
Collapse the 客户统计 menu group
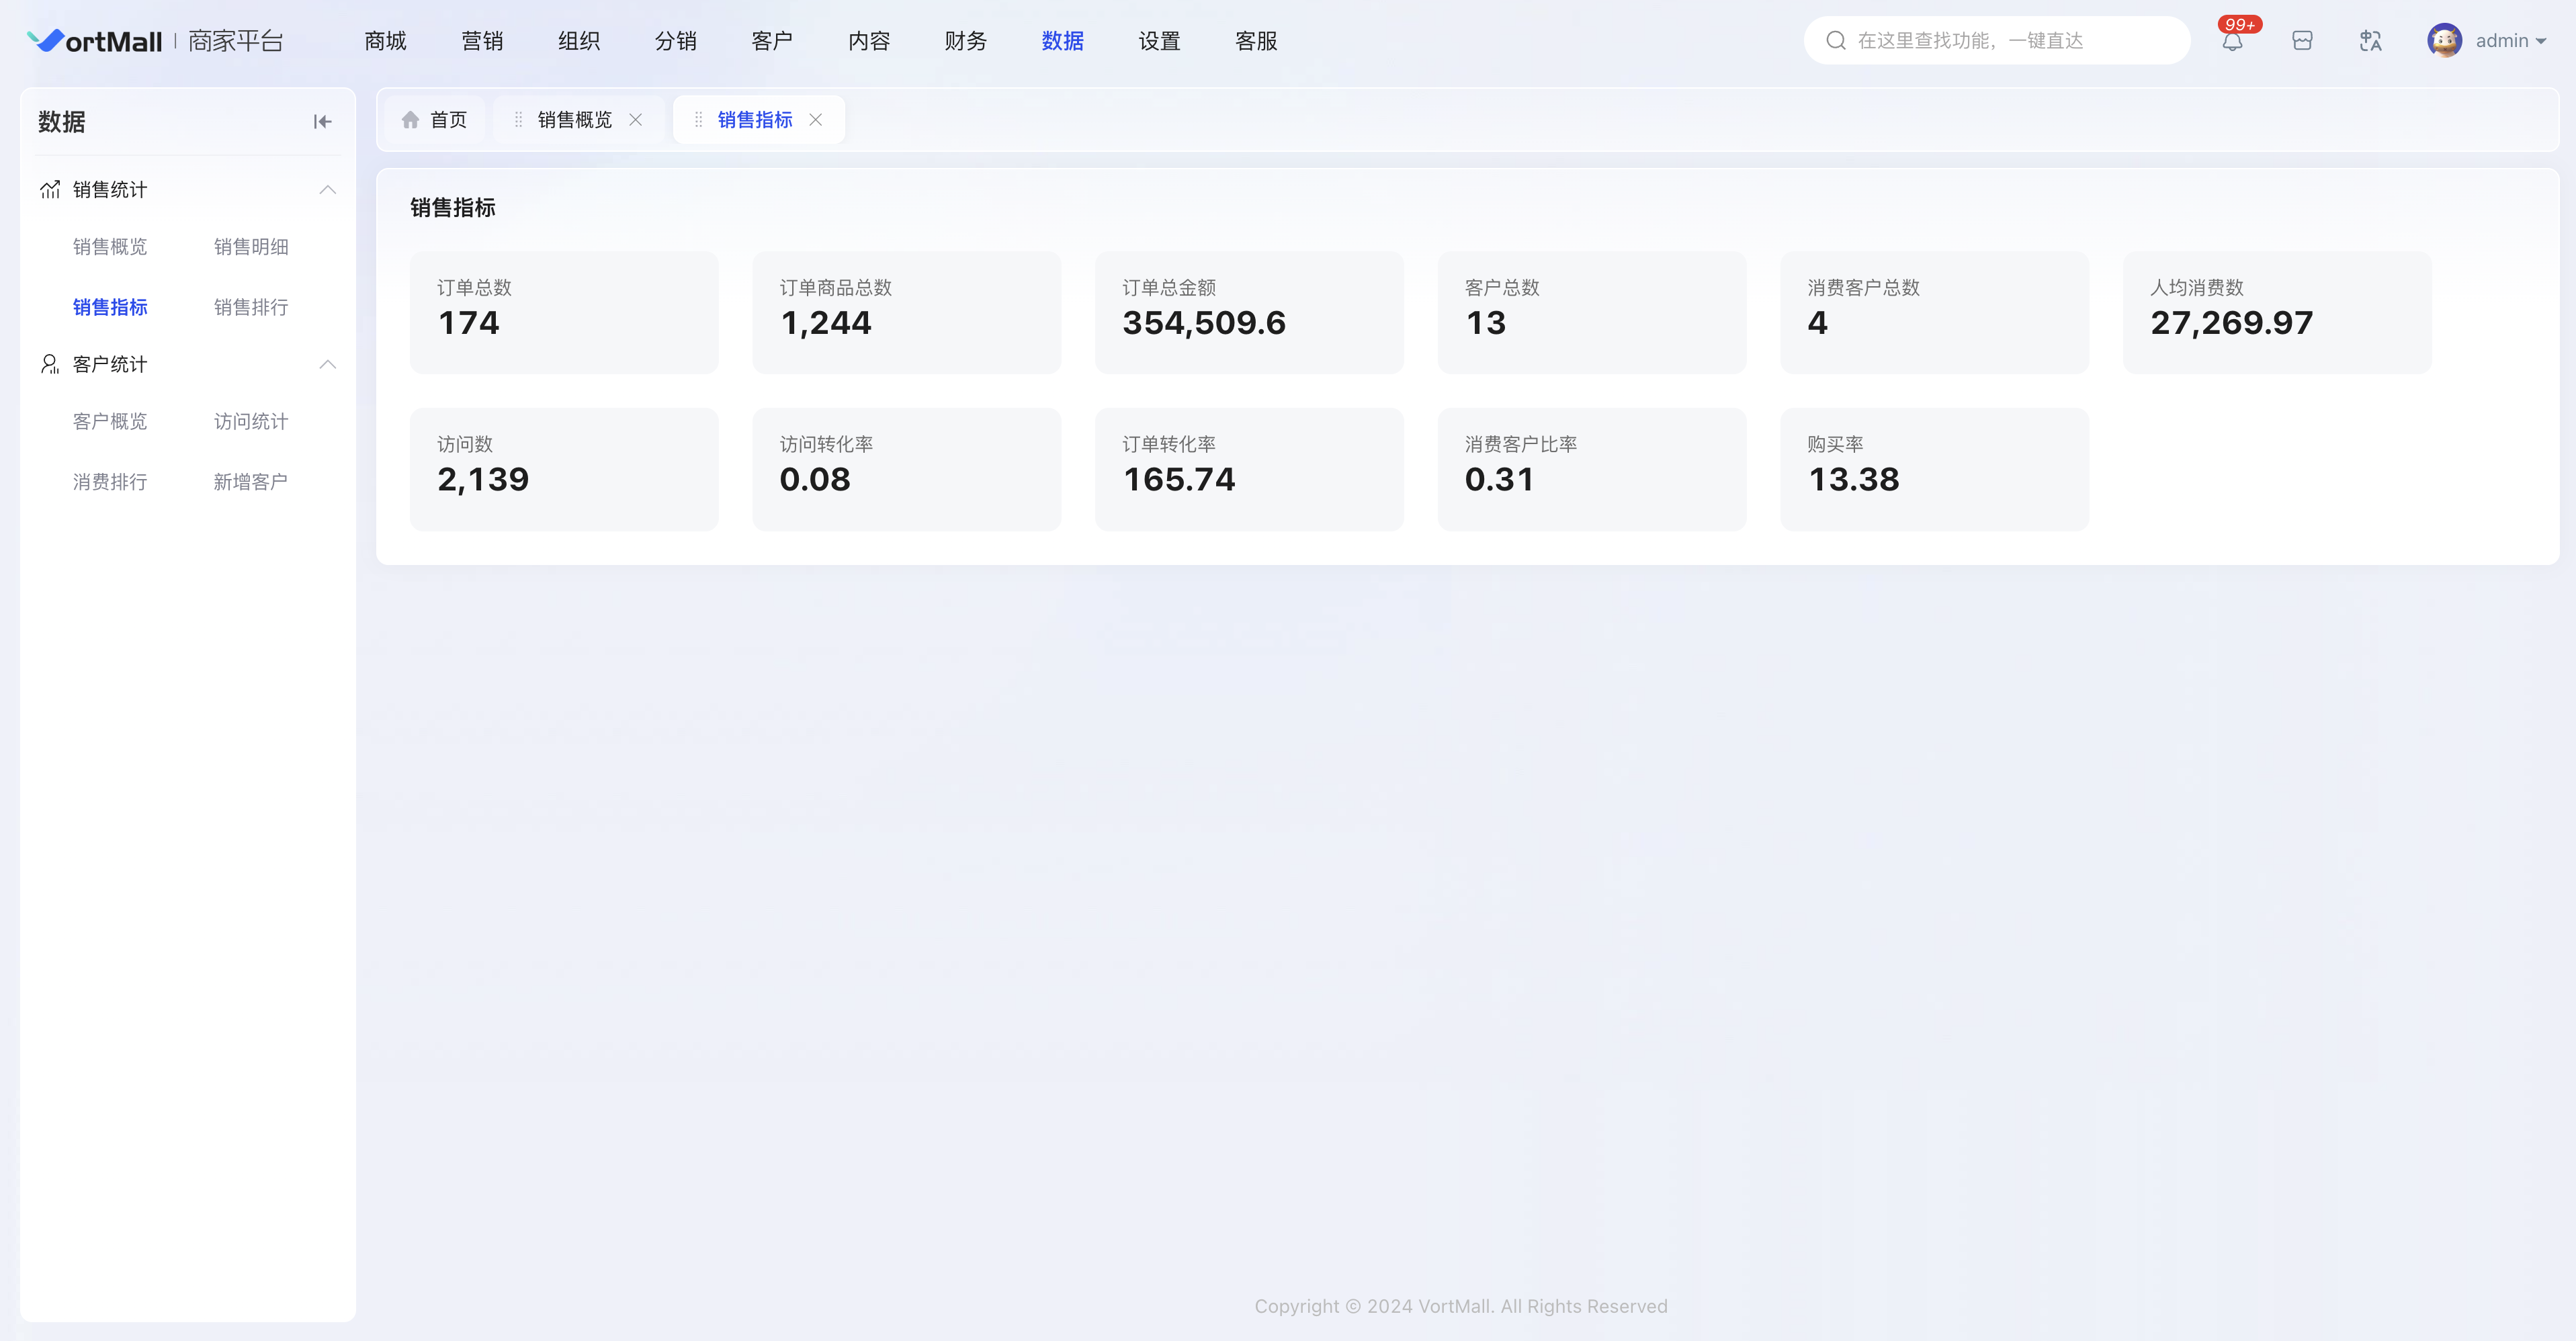(x=327, y=364)
